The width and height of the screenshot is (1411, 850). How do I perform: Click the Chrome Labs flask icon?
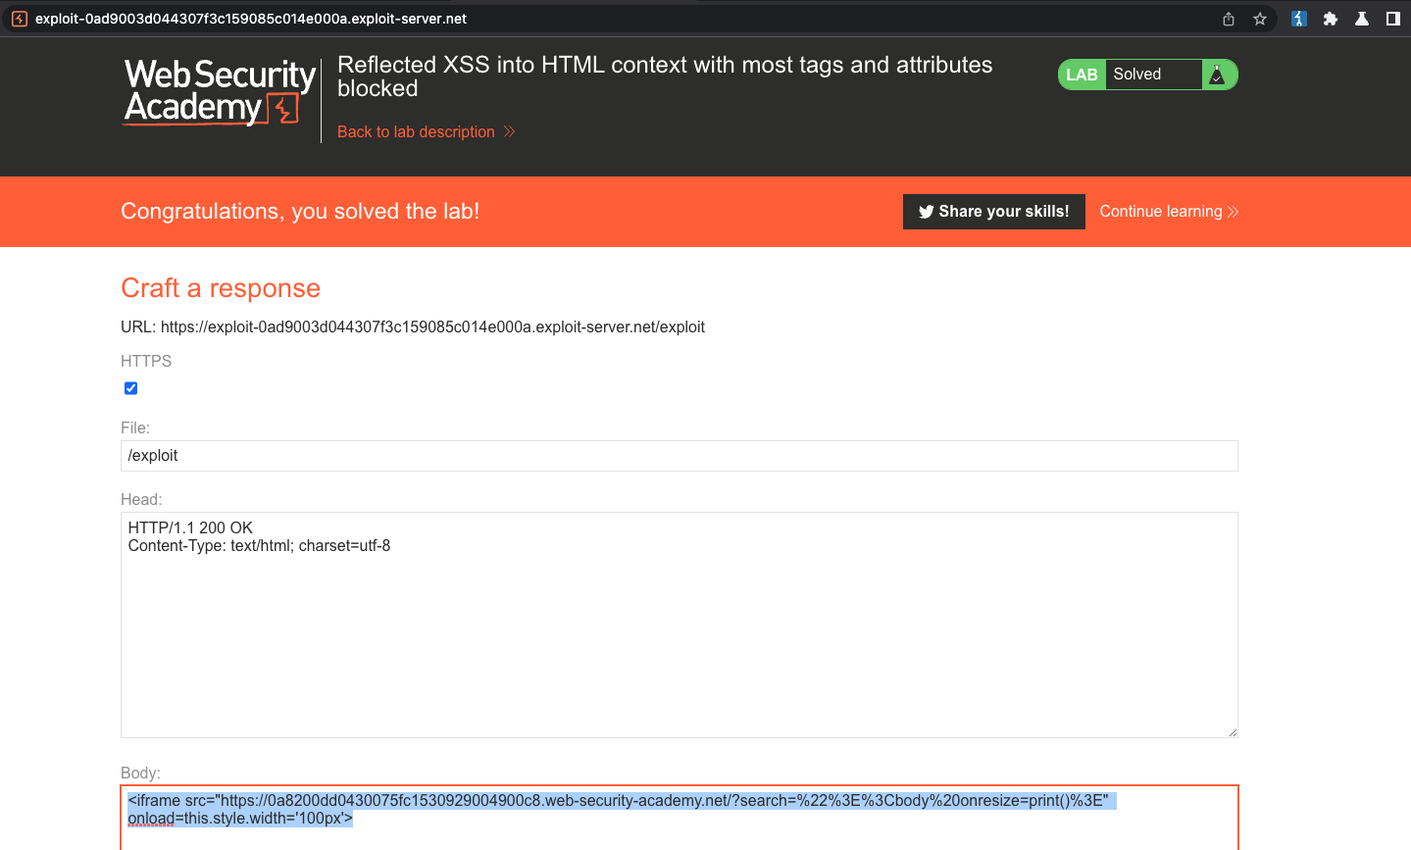(1362, 19)
